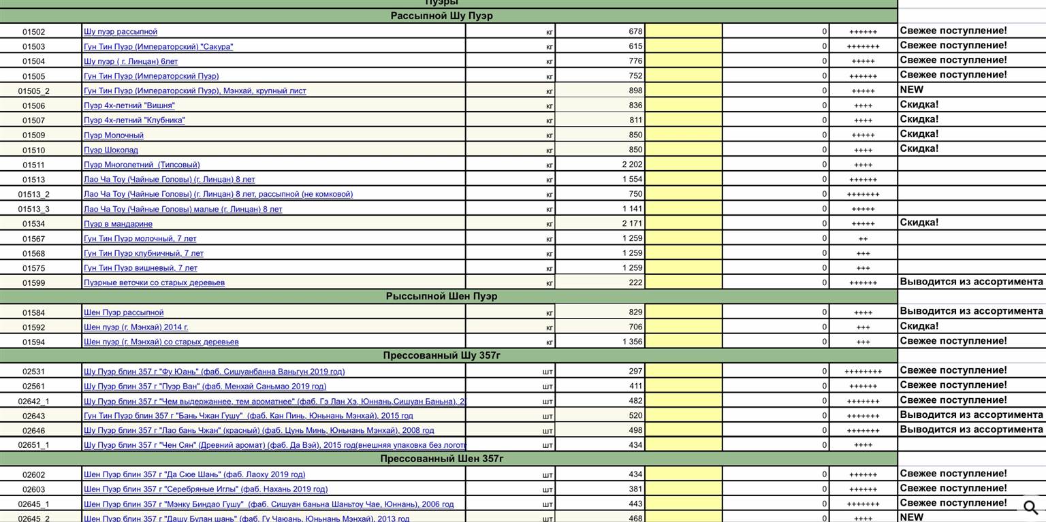1046x522 pixels.
Task: Click item code 02642_1
Action: [34, 402]
